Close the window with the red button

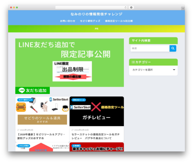coord(11,8)
